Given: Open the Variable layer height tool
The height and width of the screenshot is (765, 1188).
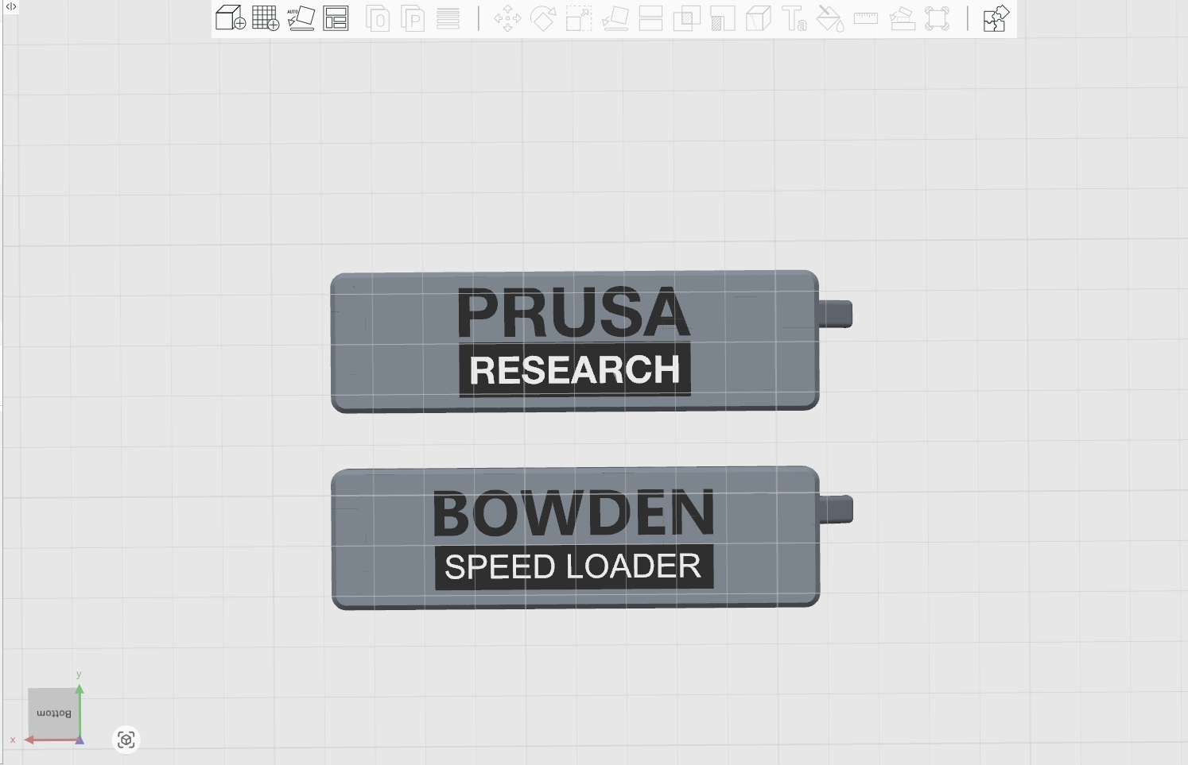Looking at the screenshot, I should [448, 18].
